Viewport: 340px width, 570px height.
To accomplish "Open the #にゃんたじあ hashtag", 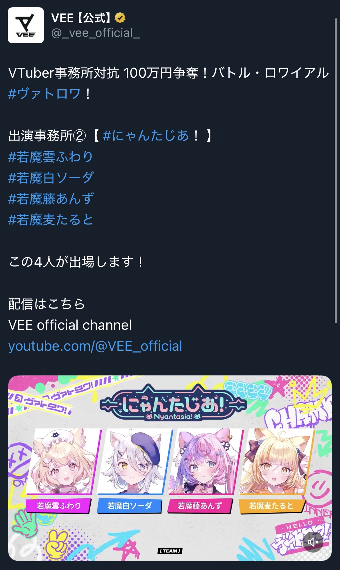I will (146, 136).
